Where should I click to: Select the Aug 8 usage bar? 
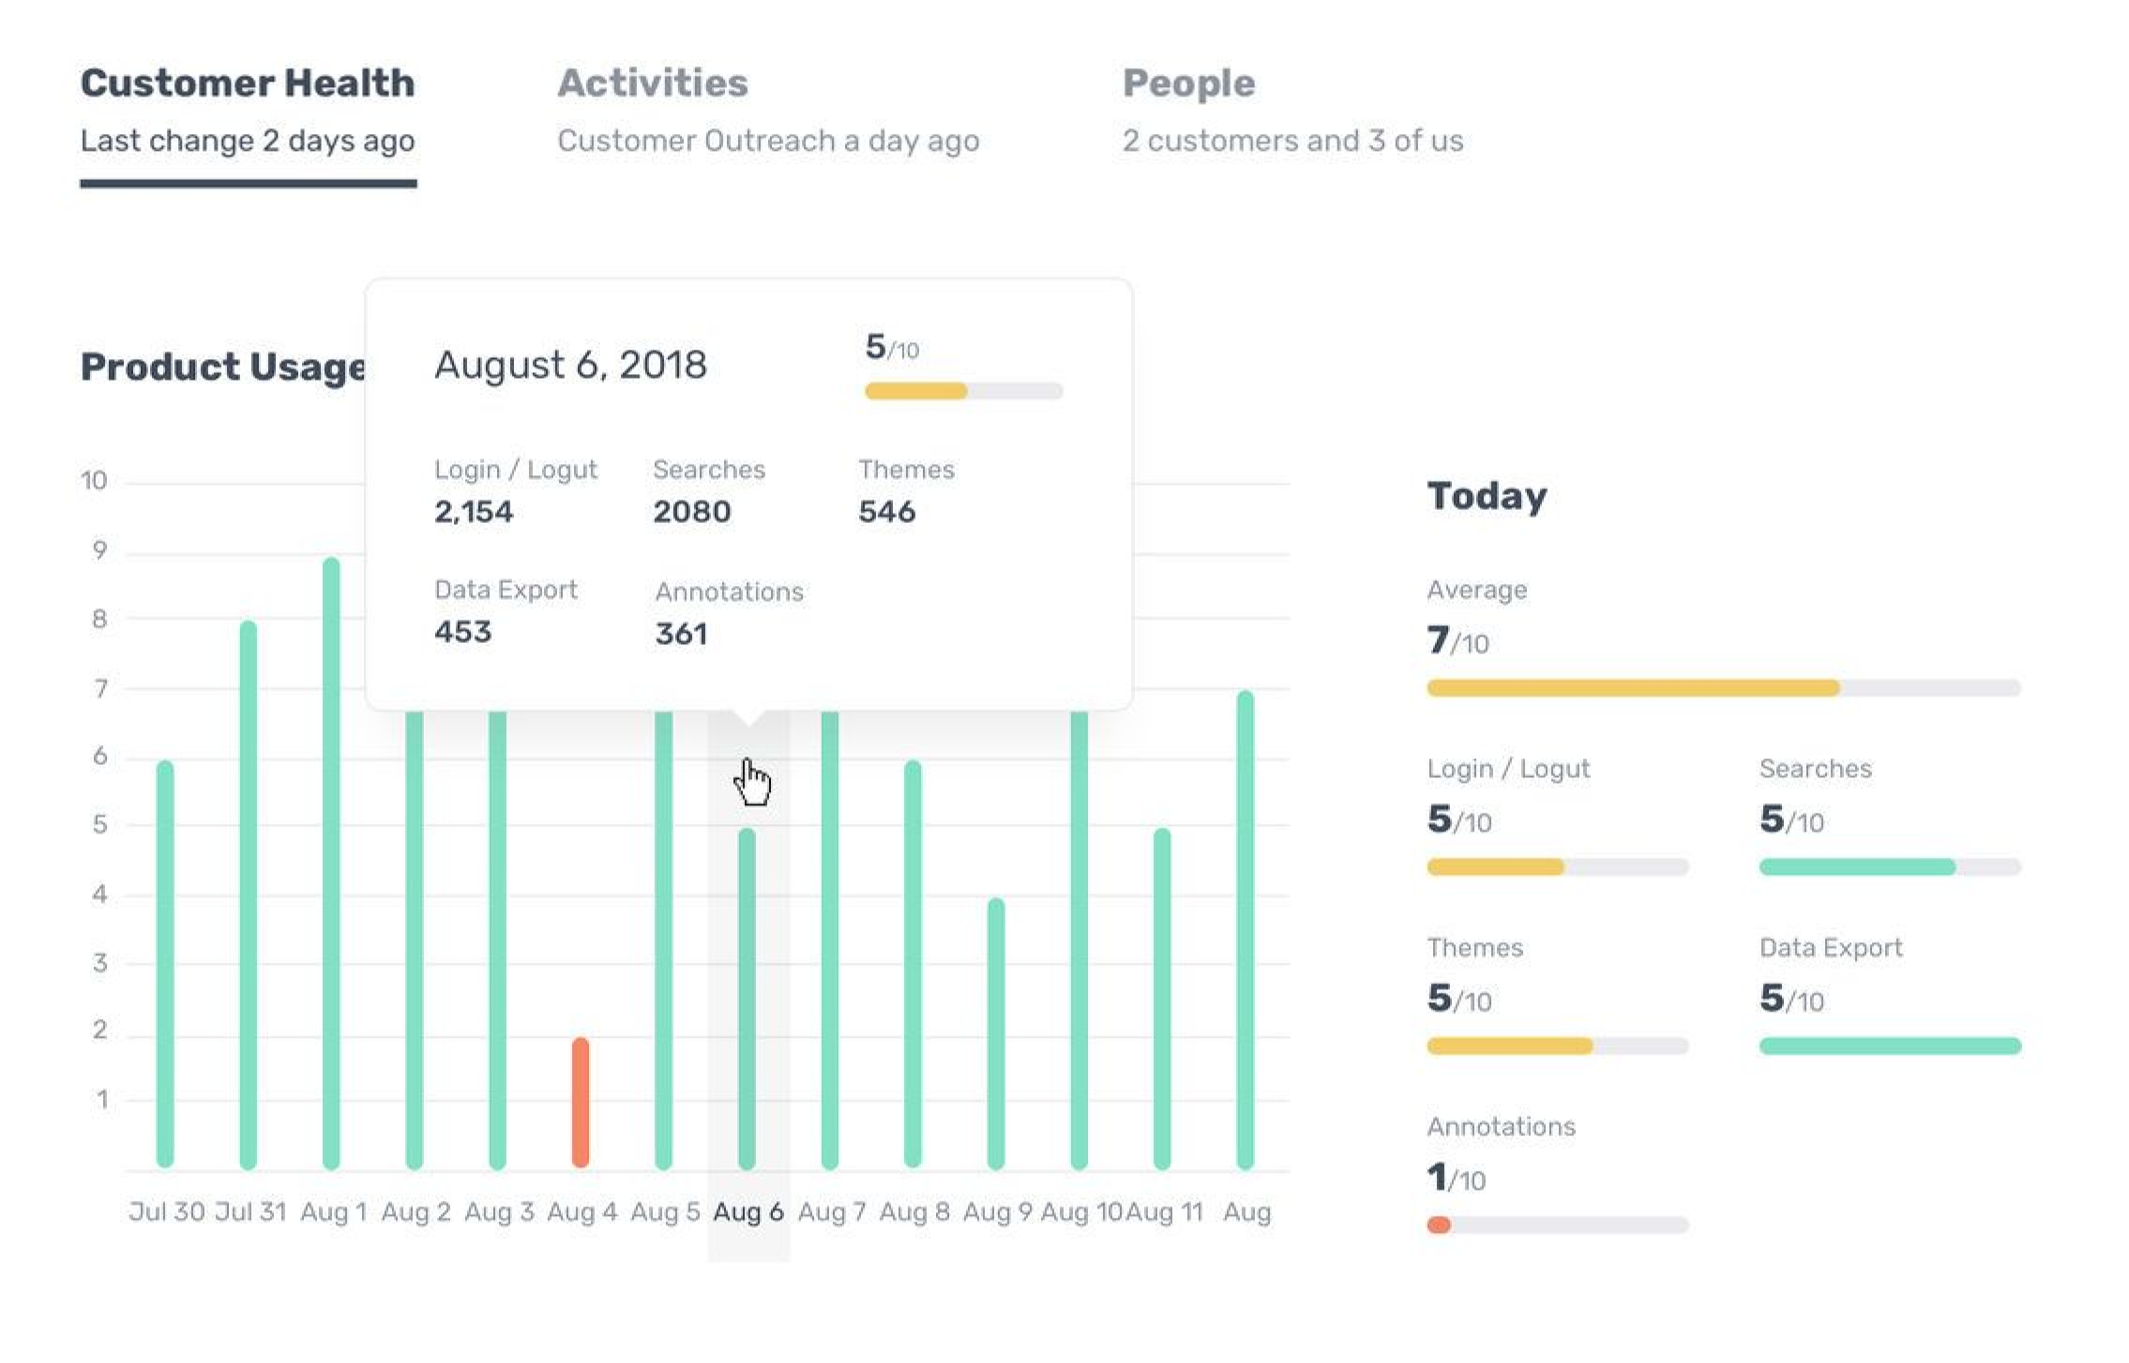(913, 964)
